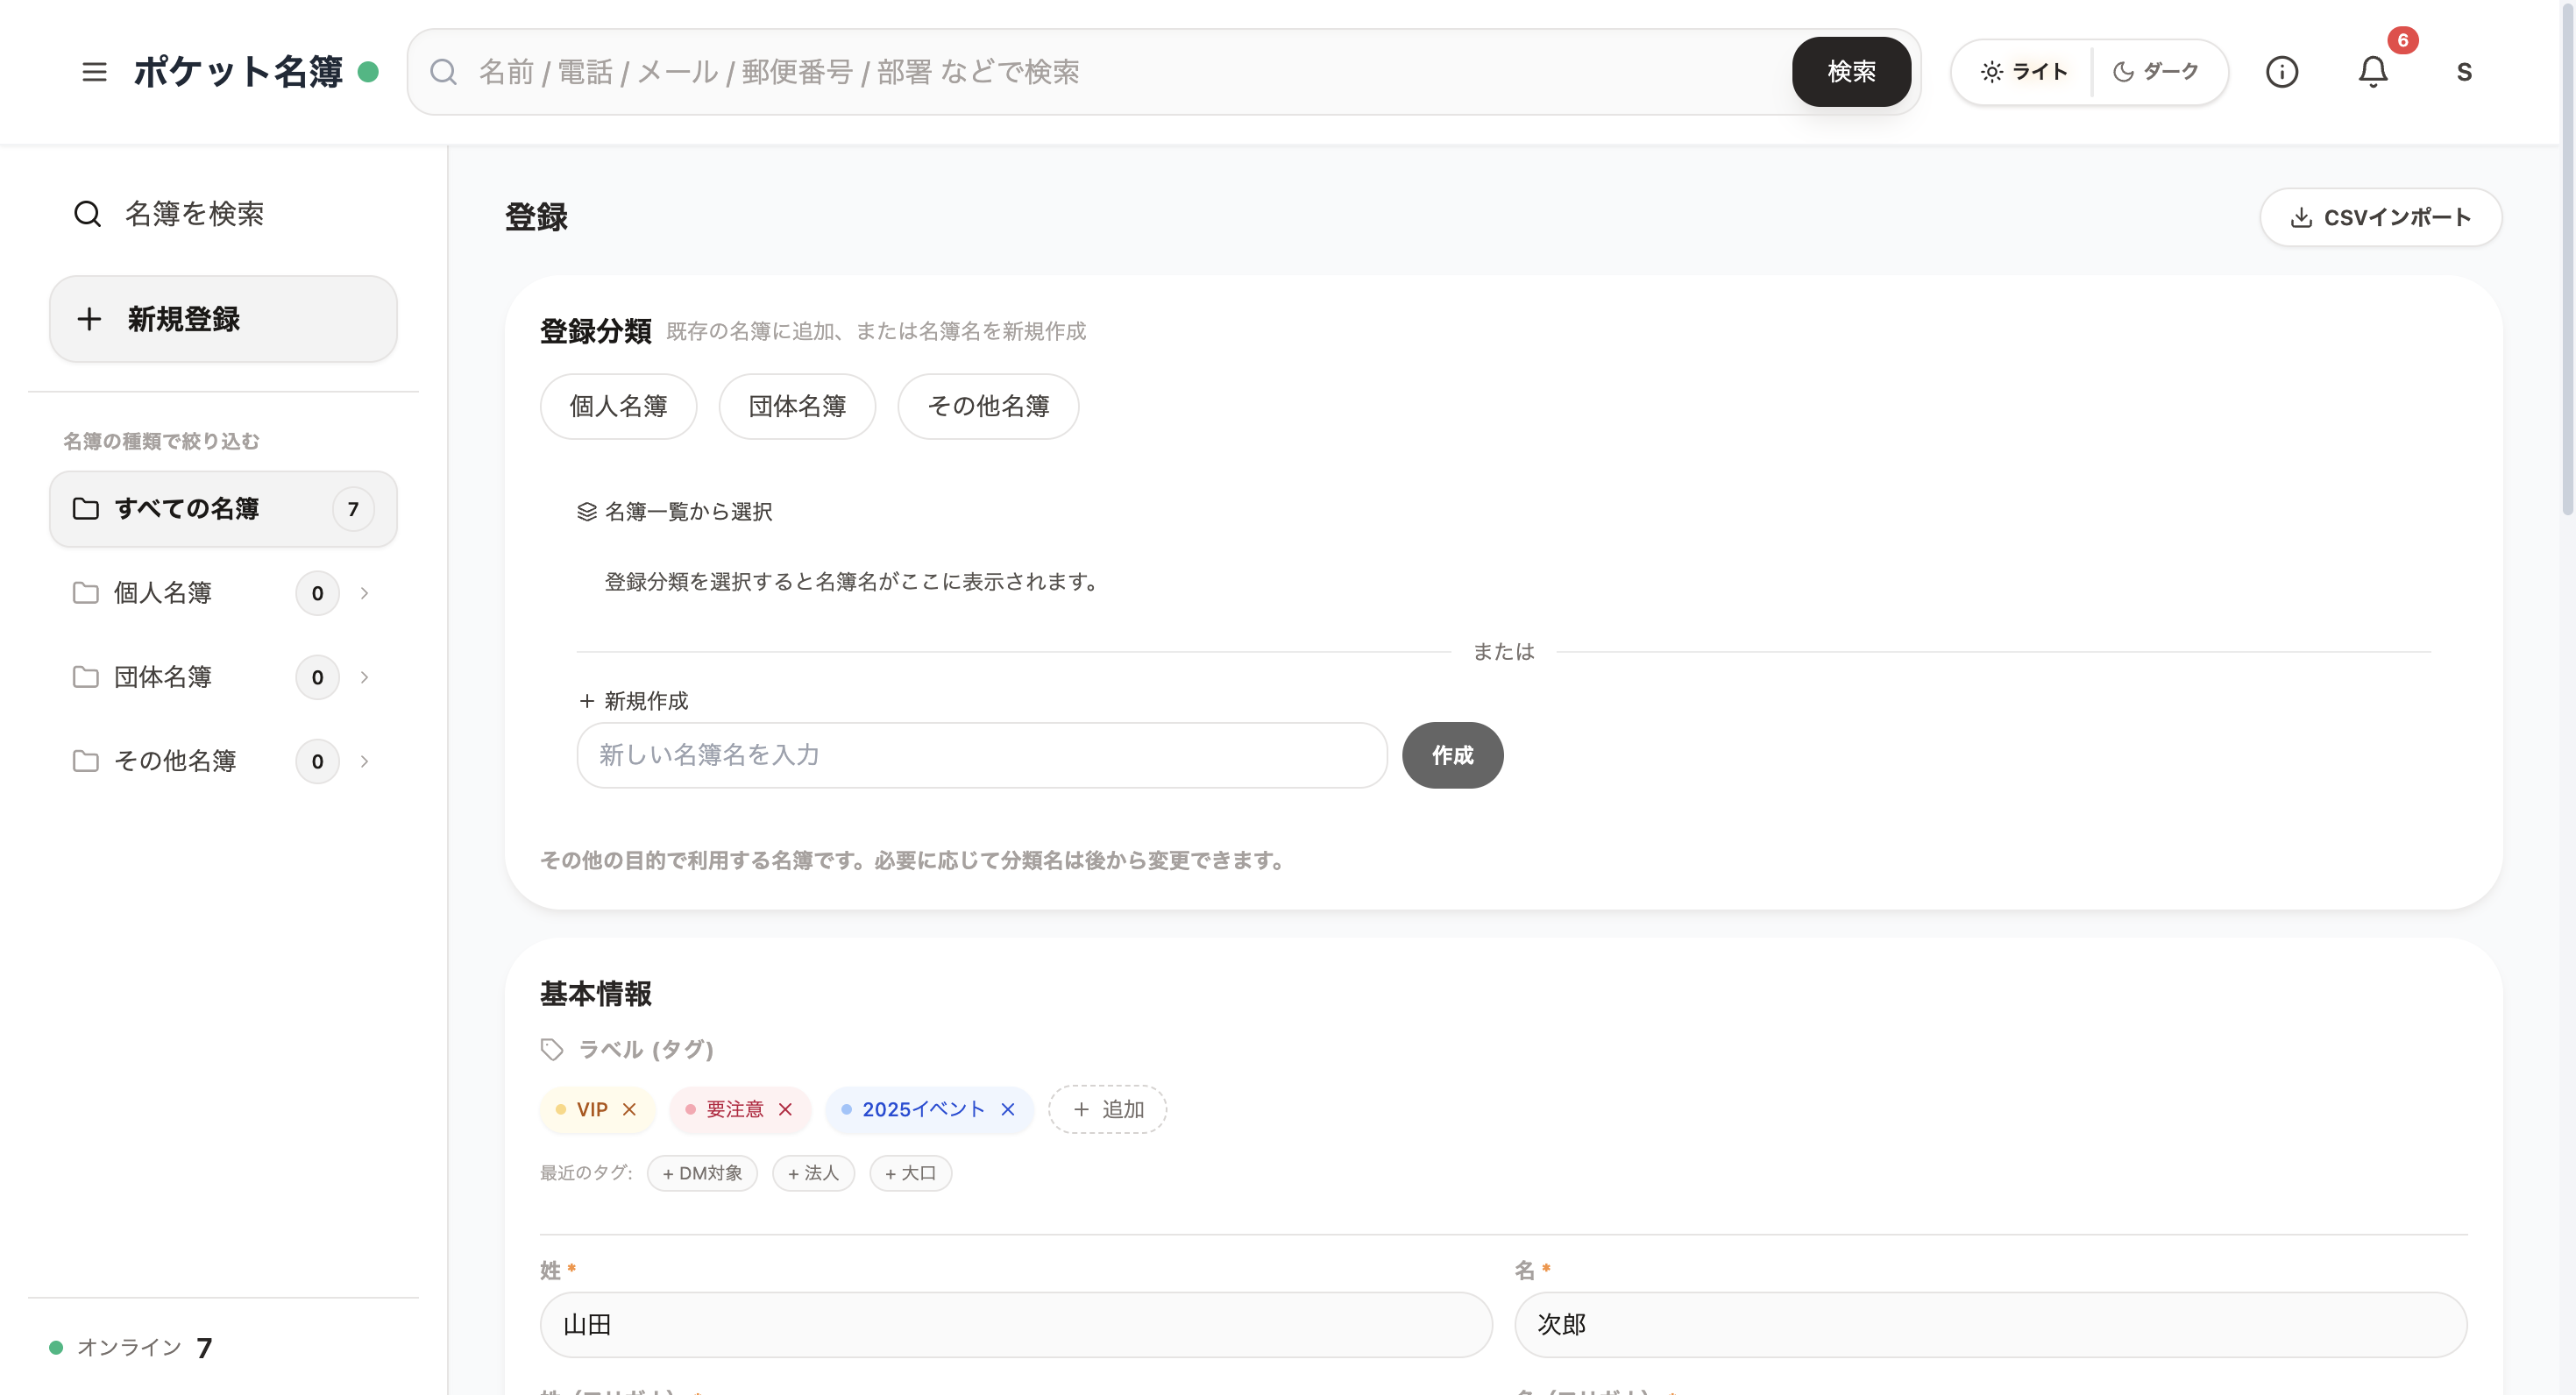Click the plus icon on 新規登録
This screenshot has height=1395, width=2576.
tap(90, 318)
